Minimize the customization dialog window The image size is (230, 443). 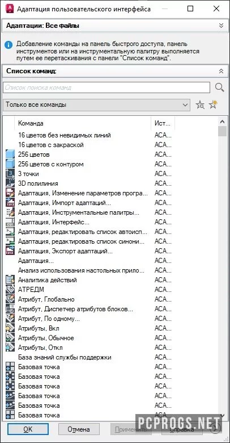coord(165,9)
